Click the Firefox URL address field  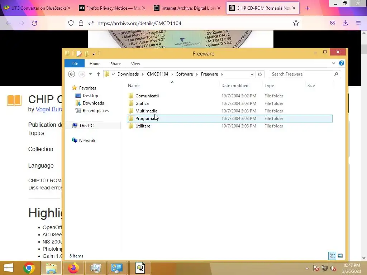click(192, 23)
